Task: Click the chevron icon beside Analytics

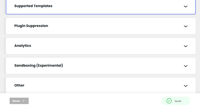Action: tap(186, 46)
